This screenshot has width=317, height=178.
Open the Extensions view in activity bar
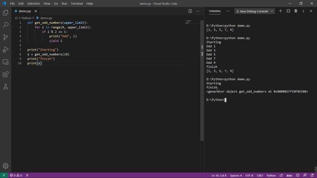[x=5, y=74]
